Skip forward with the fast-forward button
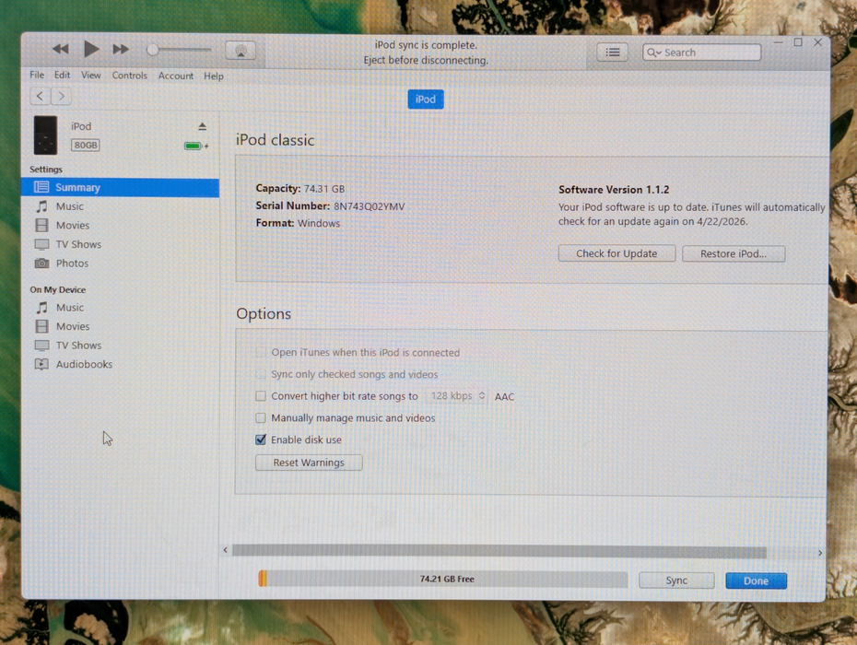The width and height of the screenshot is (857, 645). (x=121, y=49)
